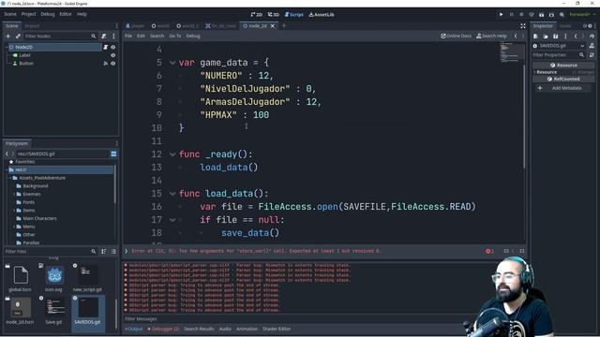Fold the game_data variable block

click(x=172, y=63)
